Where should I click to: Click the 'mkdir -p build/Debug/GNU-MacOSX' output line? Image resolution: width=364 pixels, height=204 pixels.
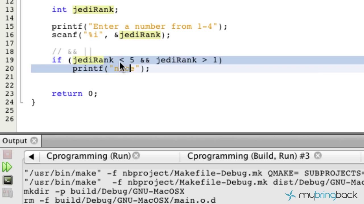(104, 191)
